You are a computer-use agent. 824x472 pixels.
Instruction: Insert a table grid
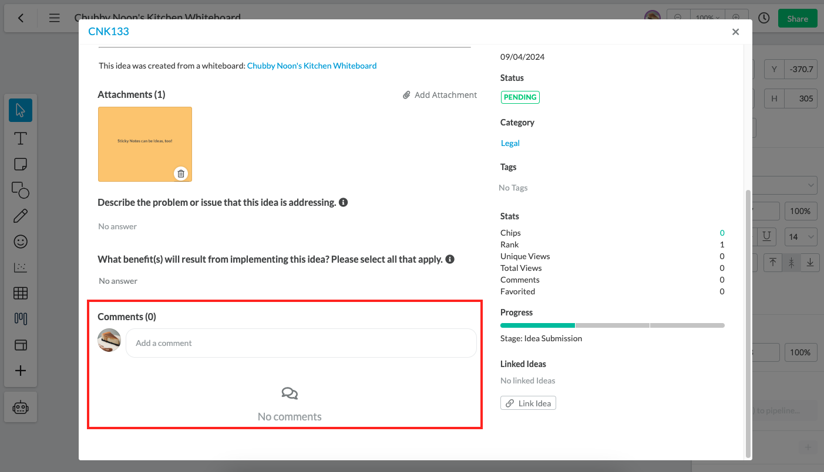point(21,293)
